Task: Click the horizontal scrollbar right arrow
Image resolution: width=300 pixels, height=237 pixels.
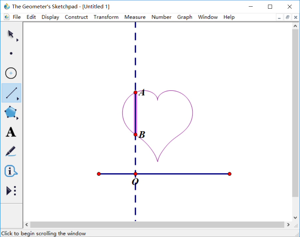Action: (288, 225)
